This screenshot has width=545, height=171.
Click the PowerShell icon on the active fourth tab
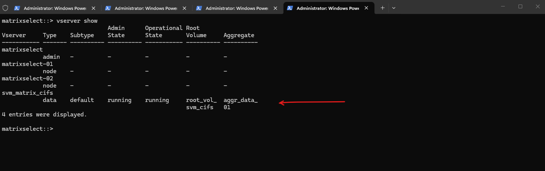290,8
